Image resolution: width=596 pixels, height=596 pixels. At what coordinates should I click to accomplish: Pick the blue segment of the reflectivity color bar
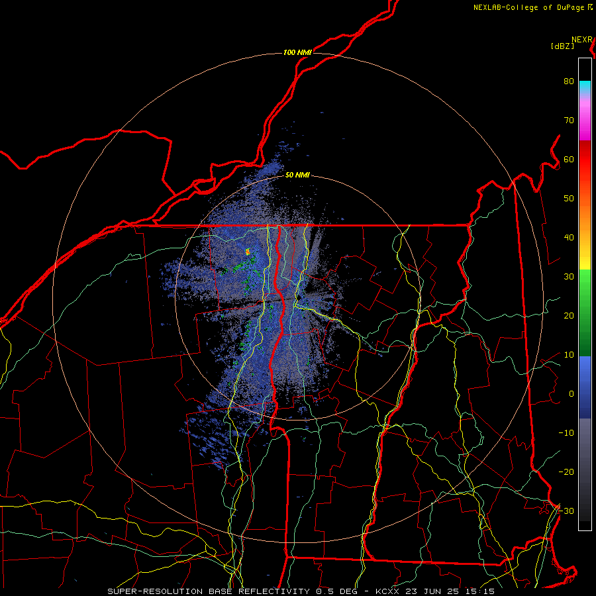coord(585,387)
